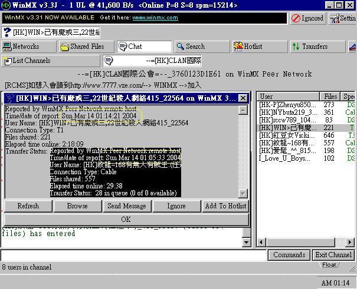Viewport: 357px width, 289px height.
Task: Click user list scroll right arrow
Action: pos(350,243)
